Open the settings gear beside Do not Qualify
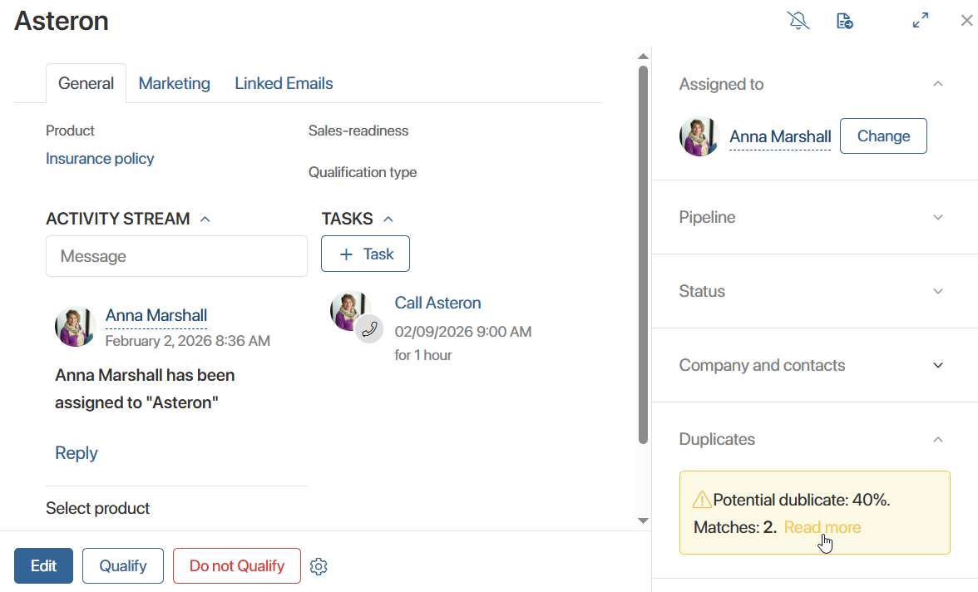This screenshot has height=592, width=978. pos(319,565)
